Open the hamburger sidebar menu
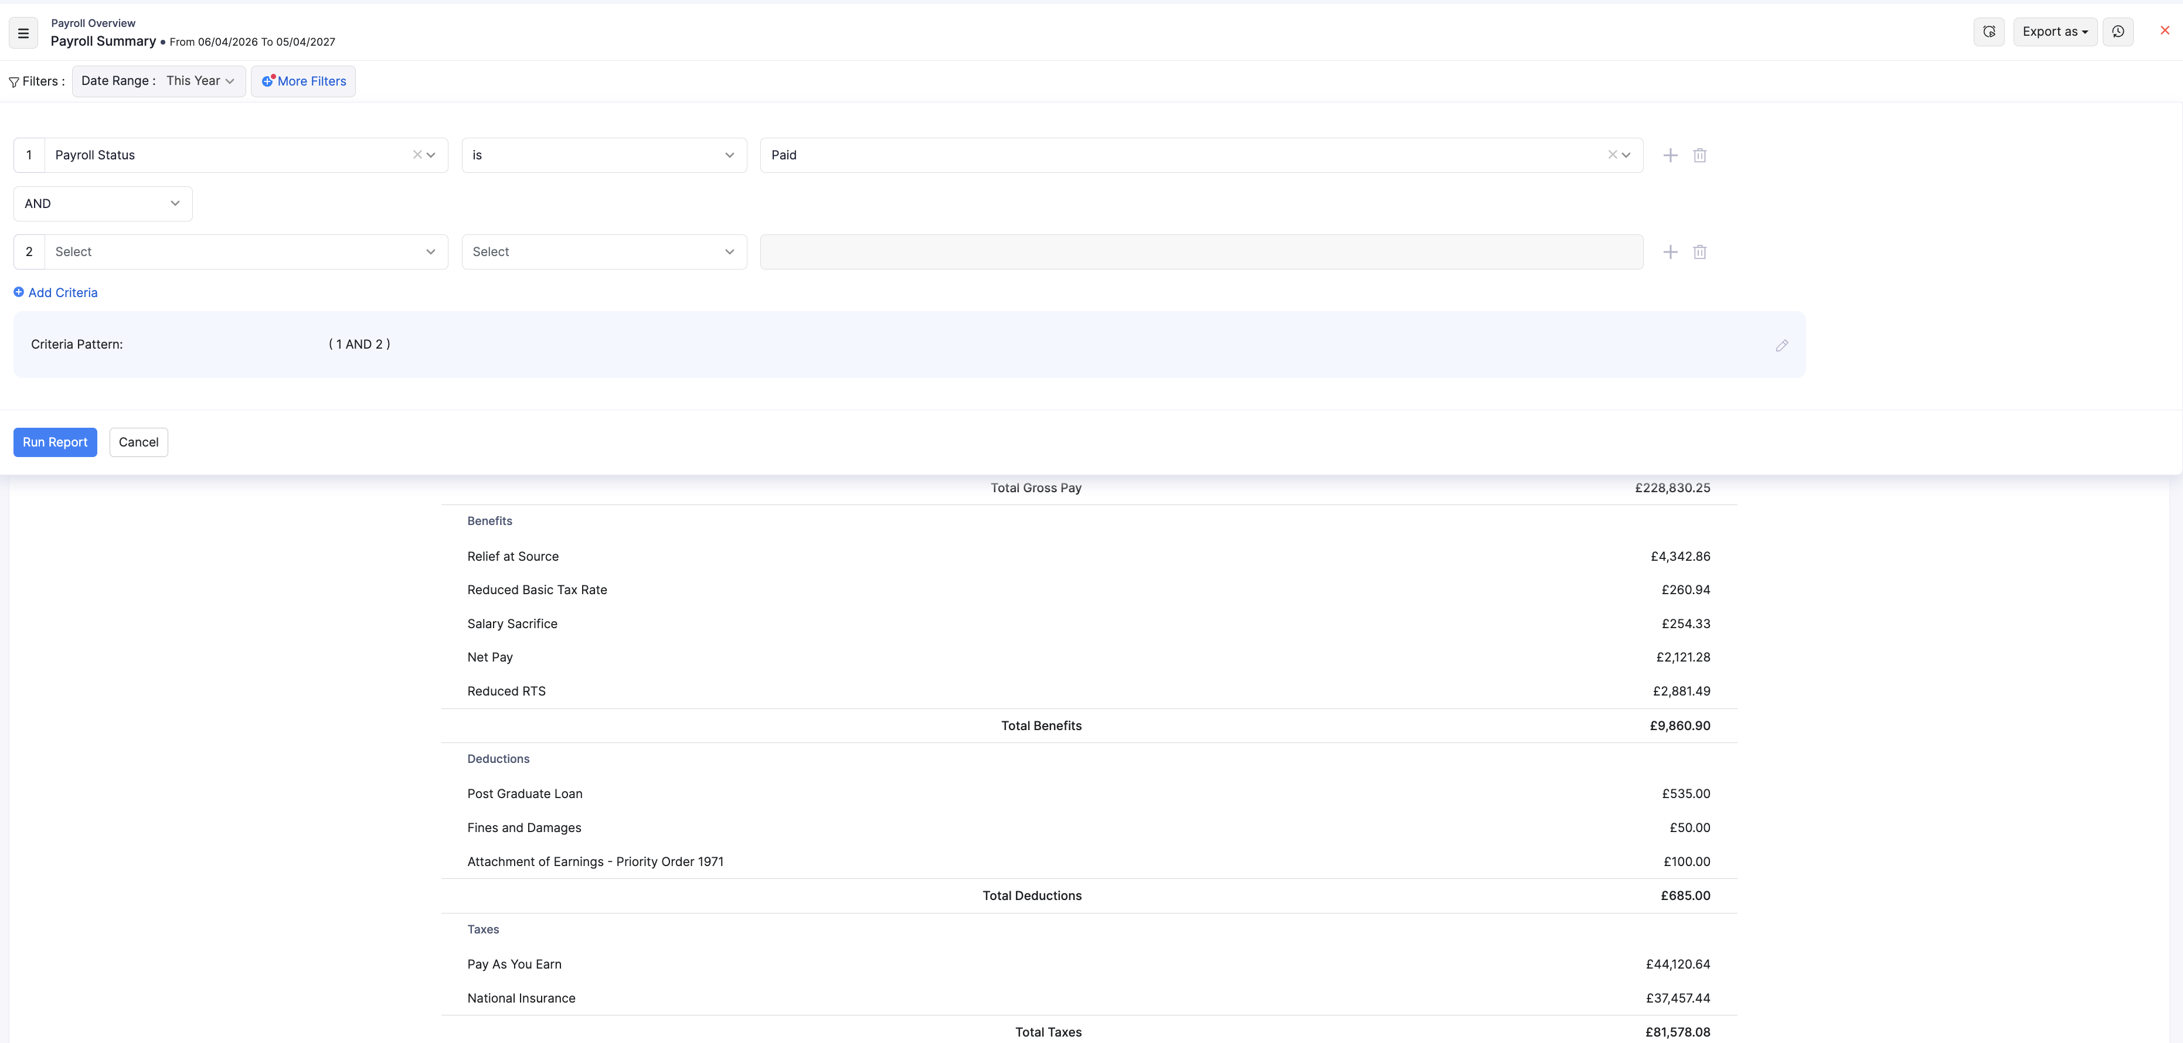Image resolution: width=2183 pixels, height=1043 pixels. pos(23,33)
